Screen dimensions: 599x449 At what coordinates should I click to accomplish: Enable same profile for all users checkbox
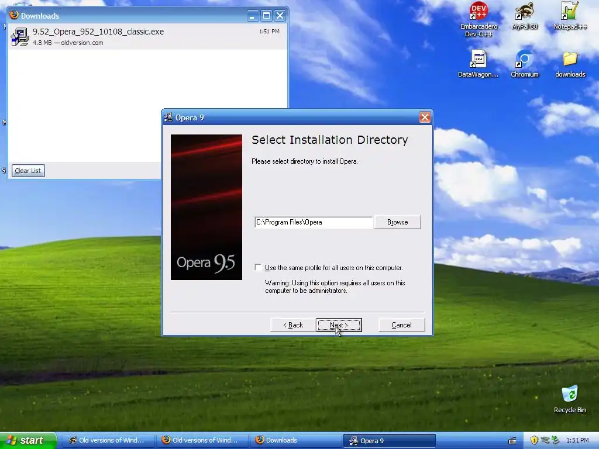click(x=258, y=267)
